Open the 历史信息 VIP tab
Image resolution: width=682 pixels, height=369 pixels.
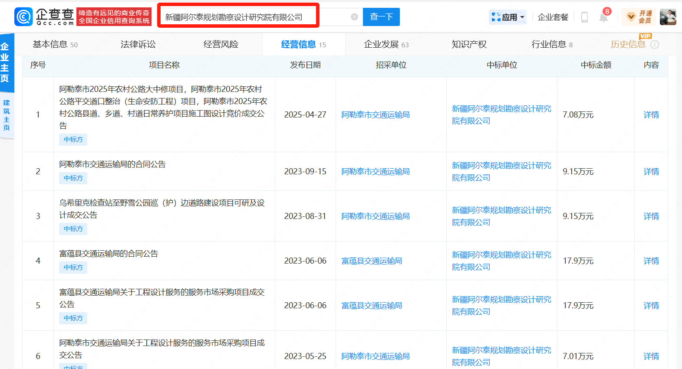628,44
